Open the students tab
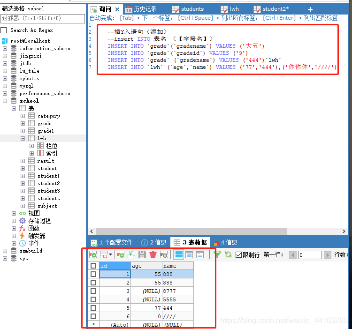This screenshot has height=329, width=352. tap(188, 9)
